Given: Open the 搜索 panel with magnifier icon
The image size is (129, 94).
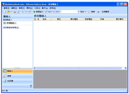Looking at the screenshot, I should click(x=18, y=76).
